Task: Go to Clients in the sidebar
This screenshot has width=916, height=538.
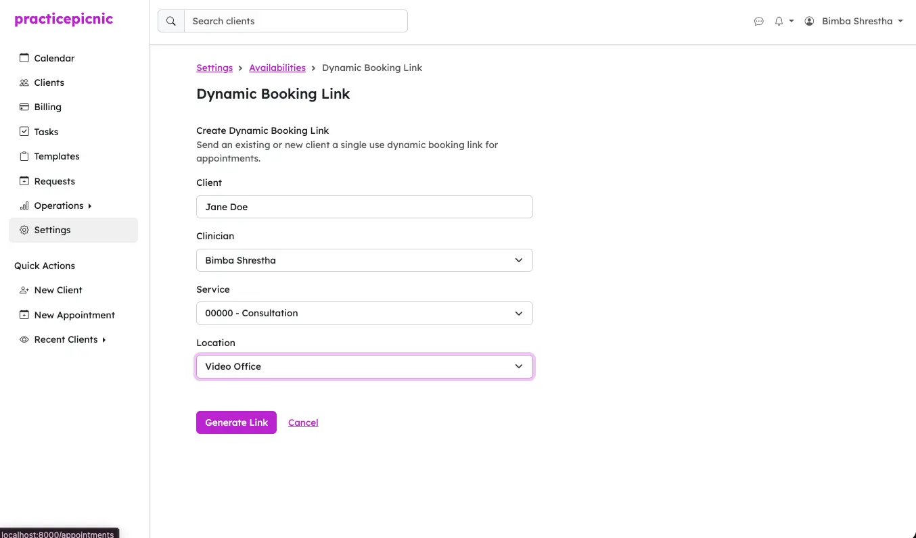Action: pos(49,82)
